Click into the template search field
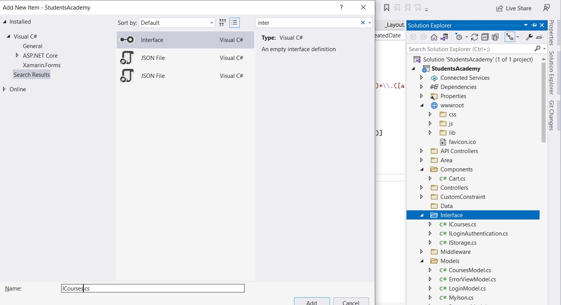Viewport: 561px width, 305px height. point(307,23)
